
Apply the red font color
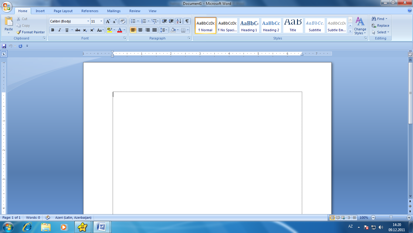click(x=120, y=30)
